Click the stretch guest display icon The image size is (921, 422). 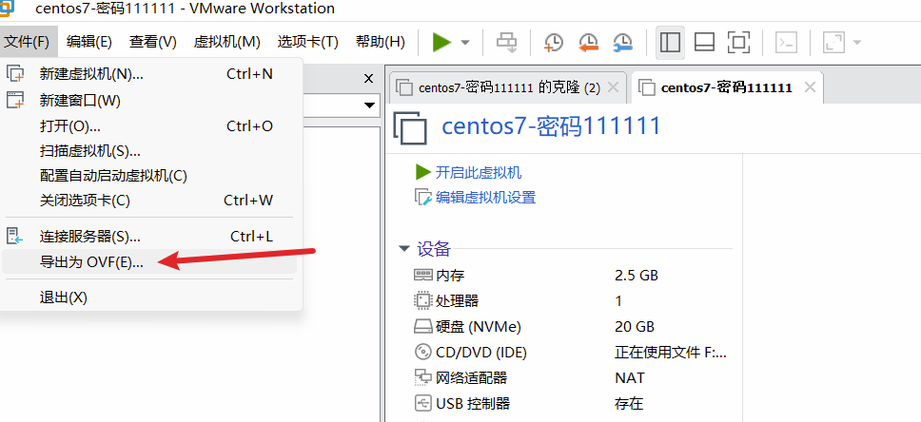point(833,42)
